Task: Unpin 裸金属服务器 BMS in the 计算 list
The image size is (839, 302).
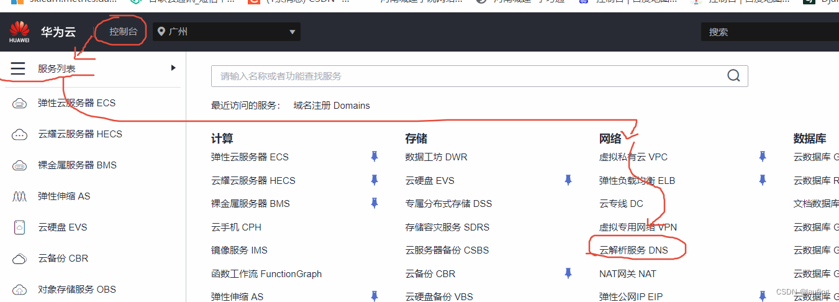Action: tap(374, 203)
